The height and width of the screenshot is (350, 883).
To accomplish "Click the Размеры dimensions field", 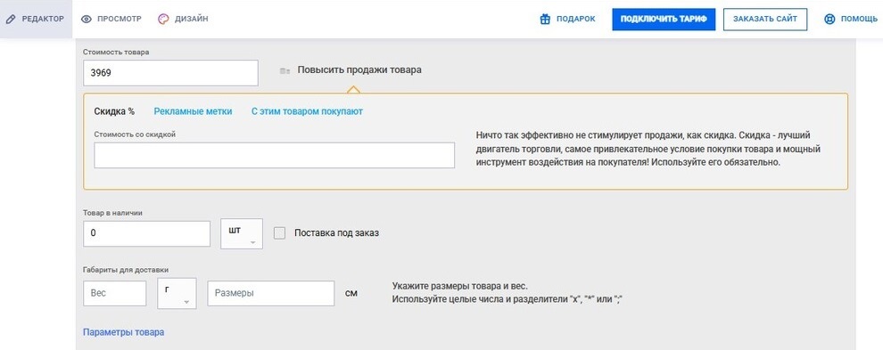I will pos(271,294).
